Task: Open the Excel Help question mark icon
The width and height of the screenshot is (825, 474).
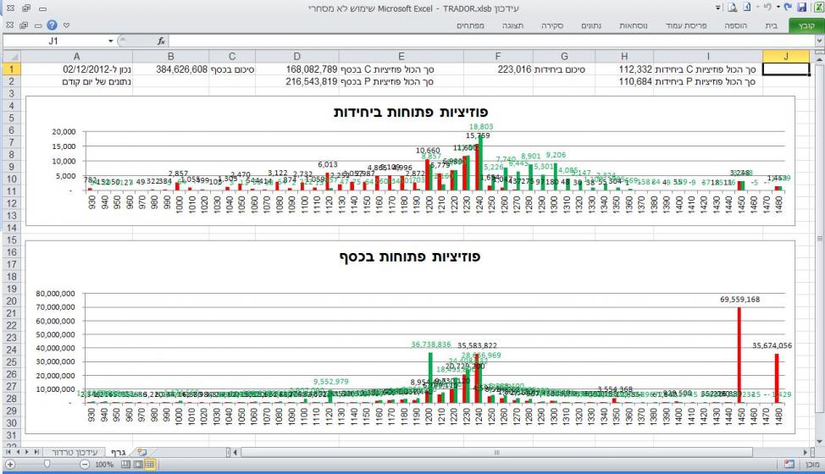Action: pos(53,26)
